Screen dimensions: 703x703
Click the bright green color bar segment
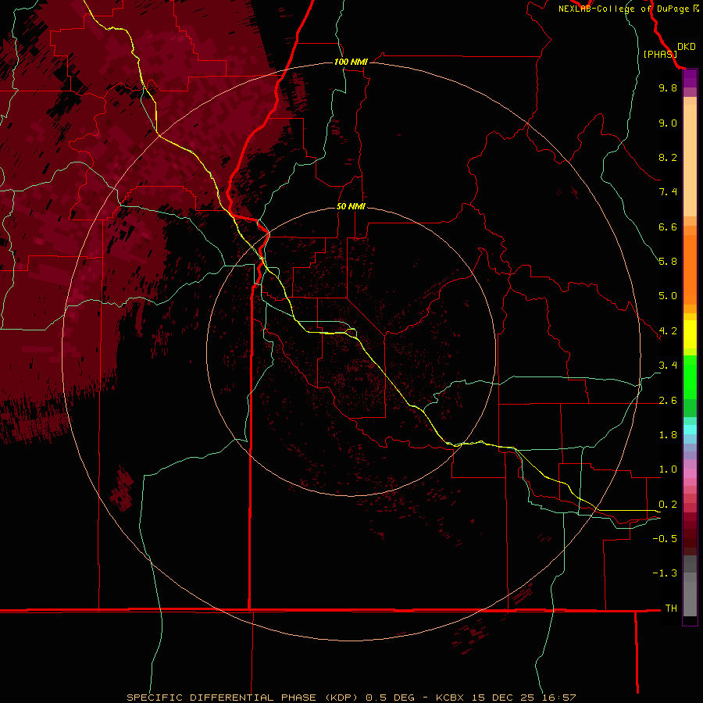(x=690, y=376)
